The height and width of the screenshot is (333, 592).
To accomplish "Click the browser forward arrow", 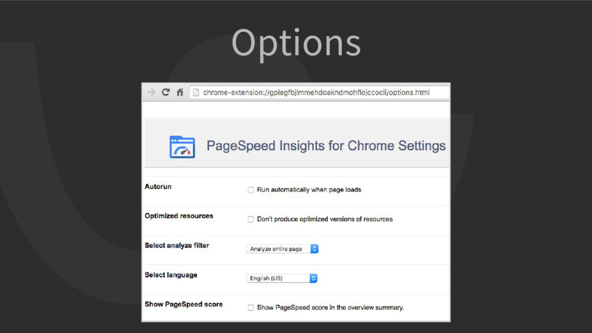I will point(151,92).
